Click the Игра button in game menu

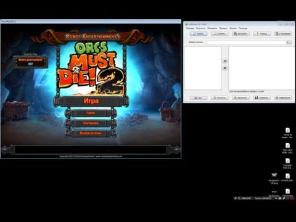click(x=91, y=101)
